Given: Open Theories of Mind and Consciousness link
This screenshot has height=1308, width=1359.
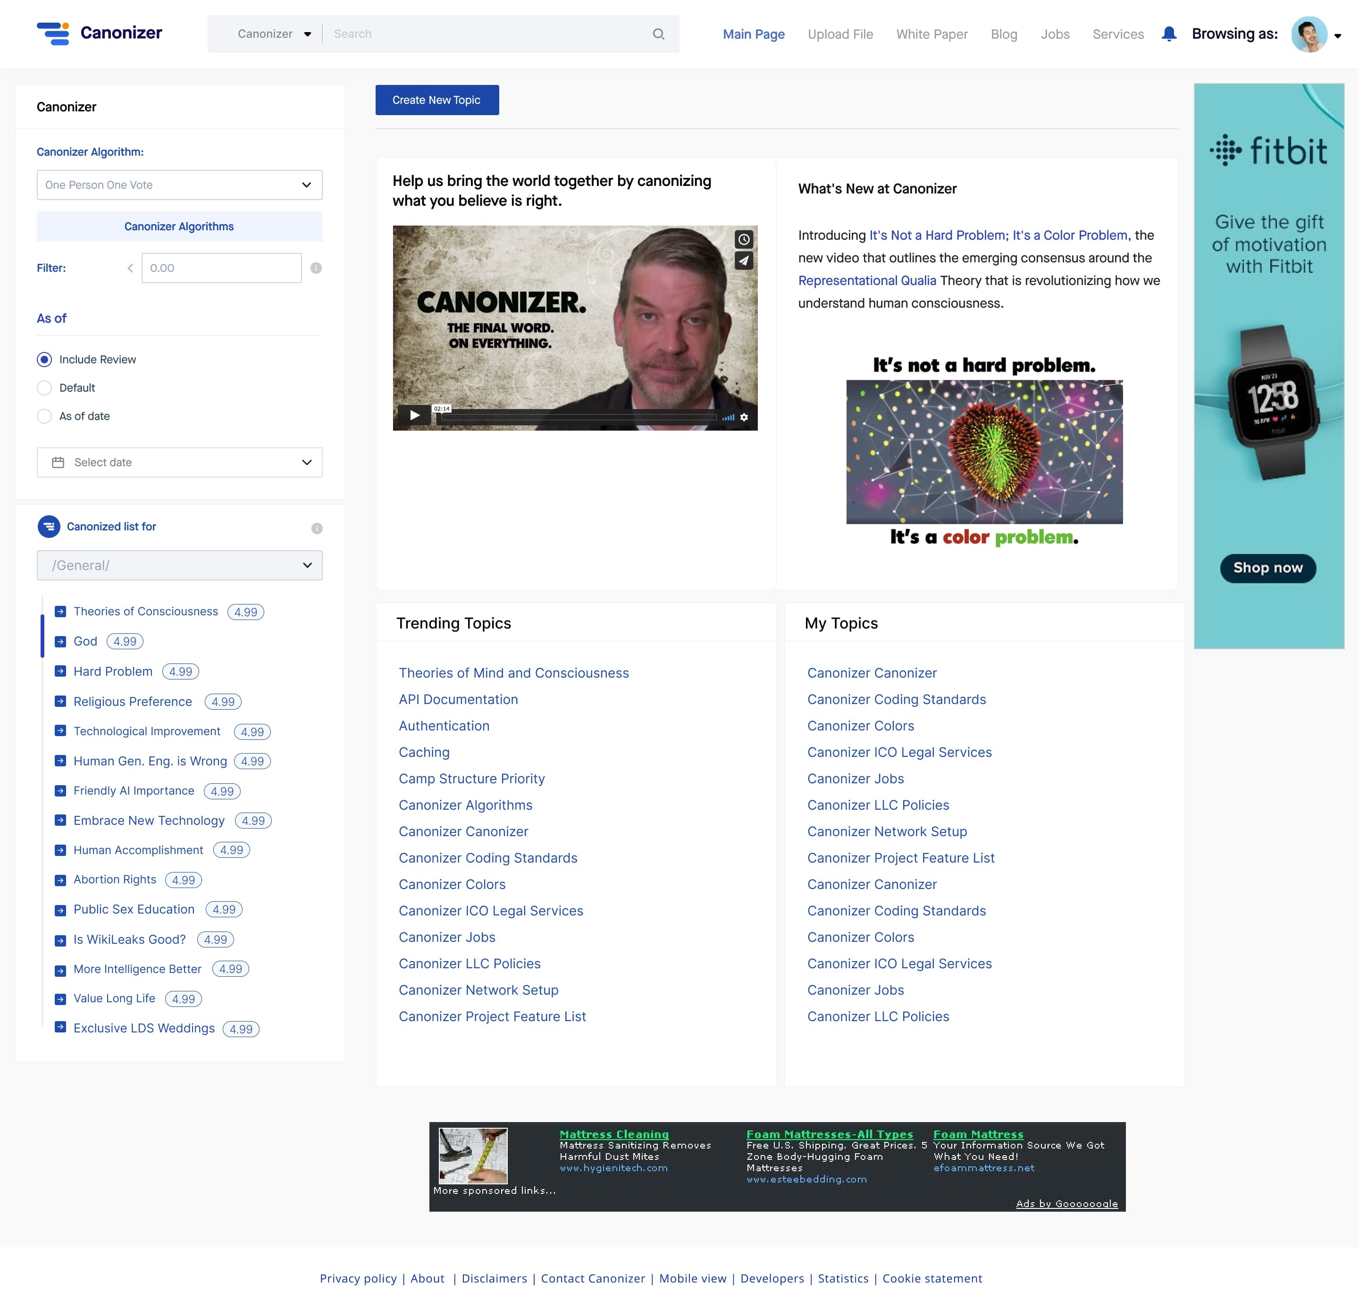Looking at the screenshot, I should 514,673.
